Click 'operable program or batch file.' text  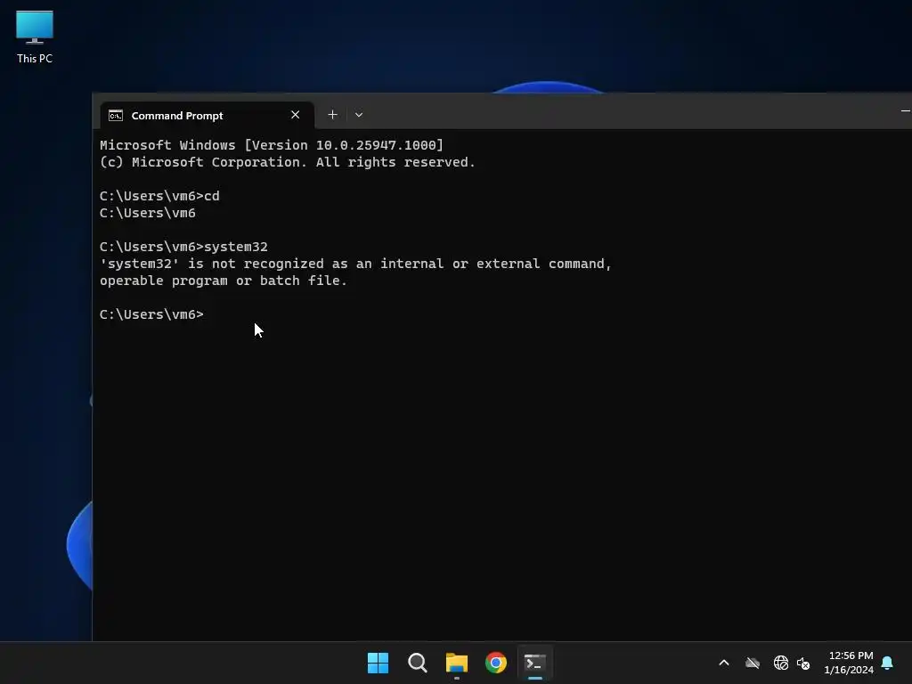224,281
